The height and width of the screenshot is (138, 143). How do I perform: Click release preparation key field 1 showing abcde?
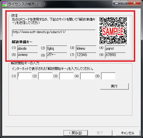(x=28, y=48)
